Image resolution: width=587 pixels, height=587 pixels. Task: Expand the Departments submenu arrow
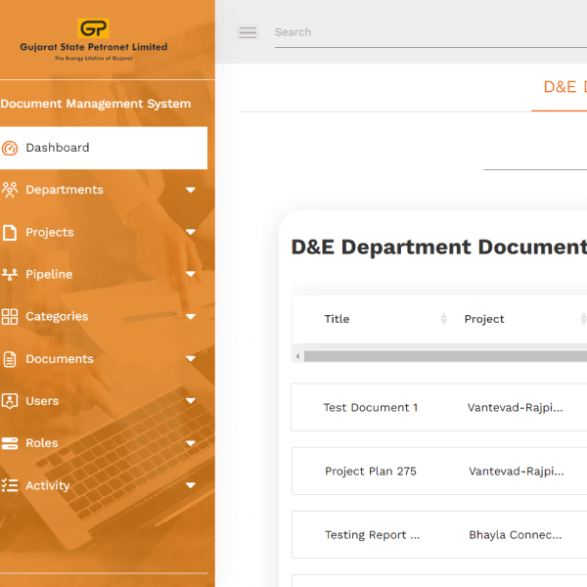point(191,190)
